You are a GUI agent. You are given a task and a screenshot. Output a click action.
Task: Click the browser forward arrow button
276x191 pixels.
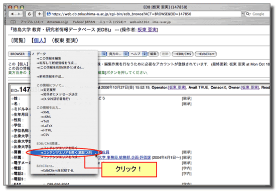(19, 14)
